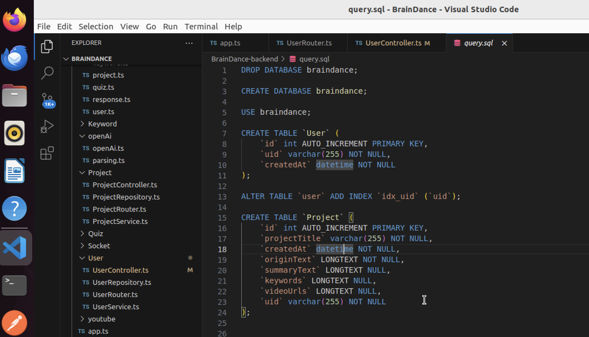Screen dimensions: 589x337
Task: Open the Help application from dock
Action: (14, 208)
